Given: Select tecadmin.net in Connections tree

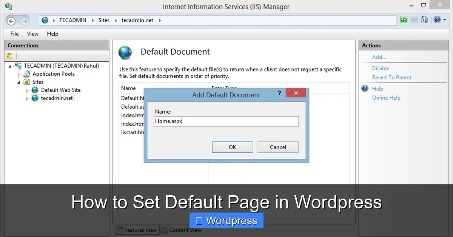Looking at the screenshot, I should (x=57, y=98).
